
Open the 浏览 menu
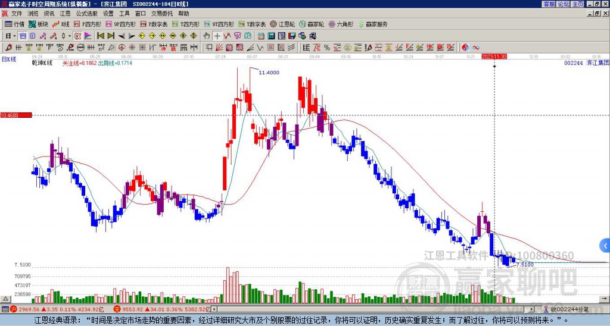point(33,14)
